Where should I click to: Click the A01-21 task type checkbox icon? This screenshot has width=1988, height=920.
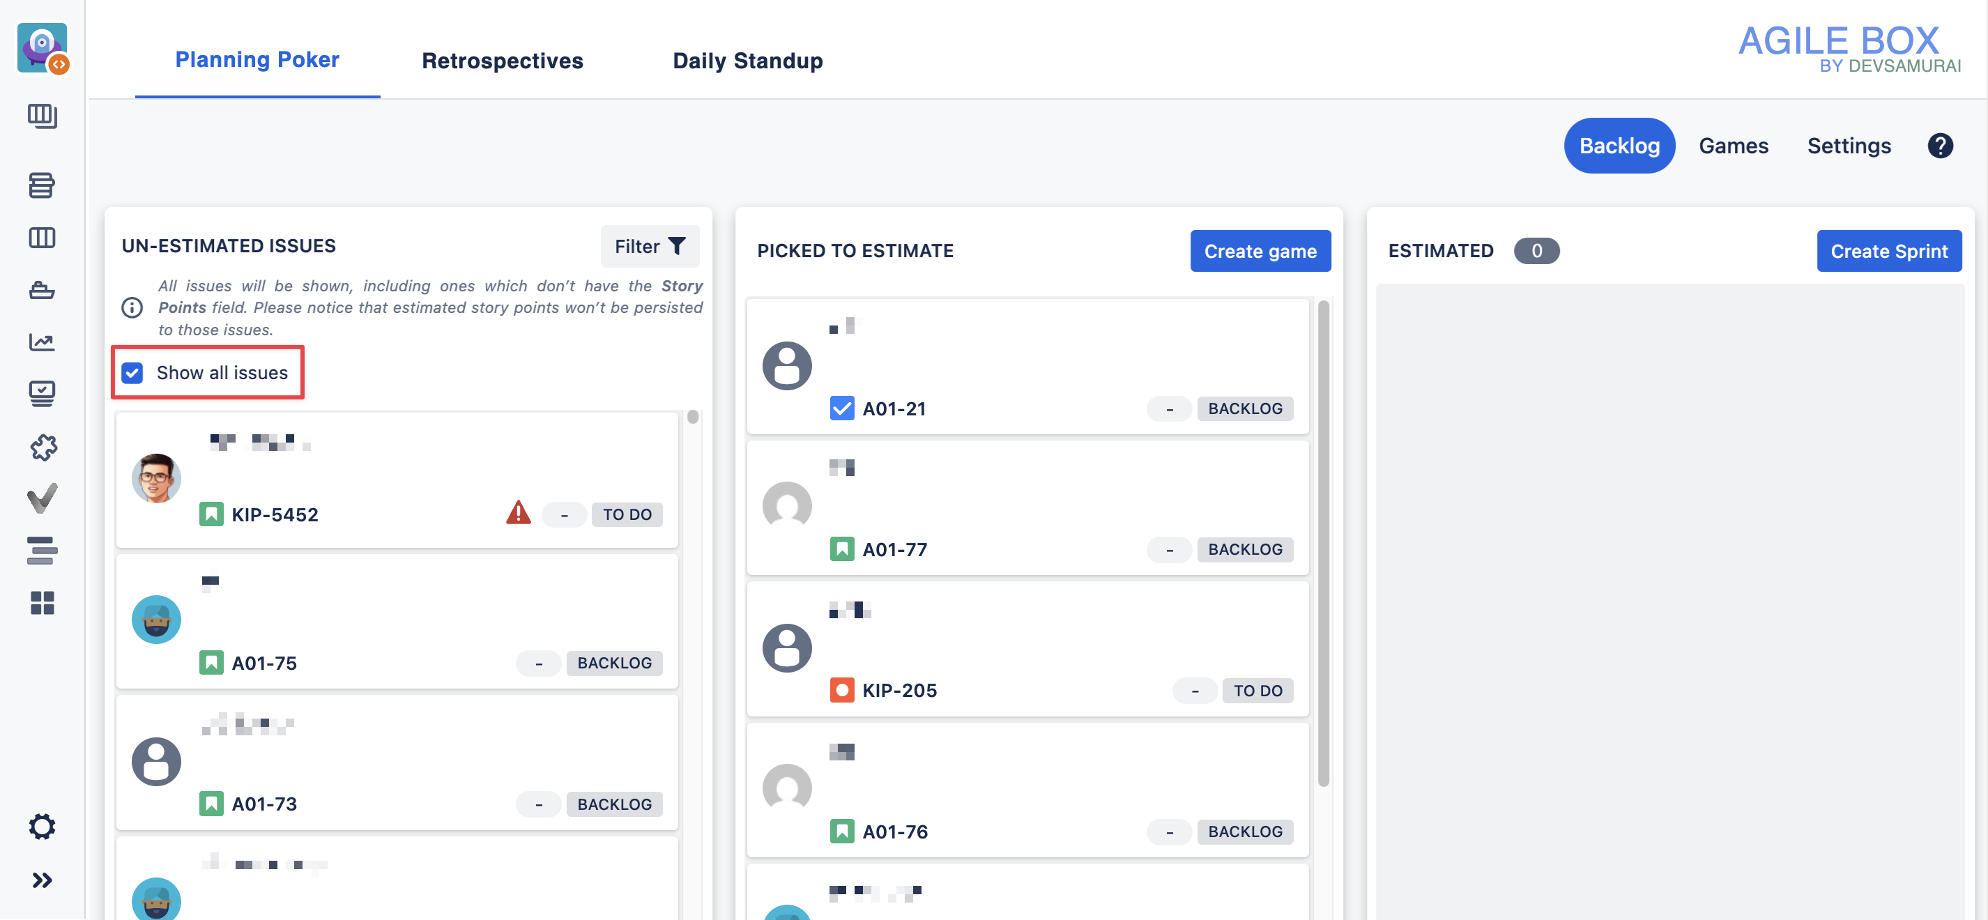(x=841, y=408)
